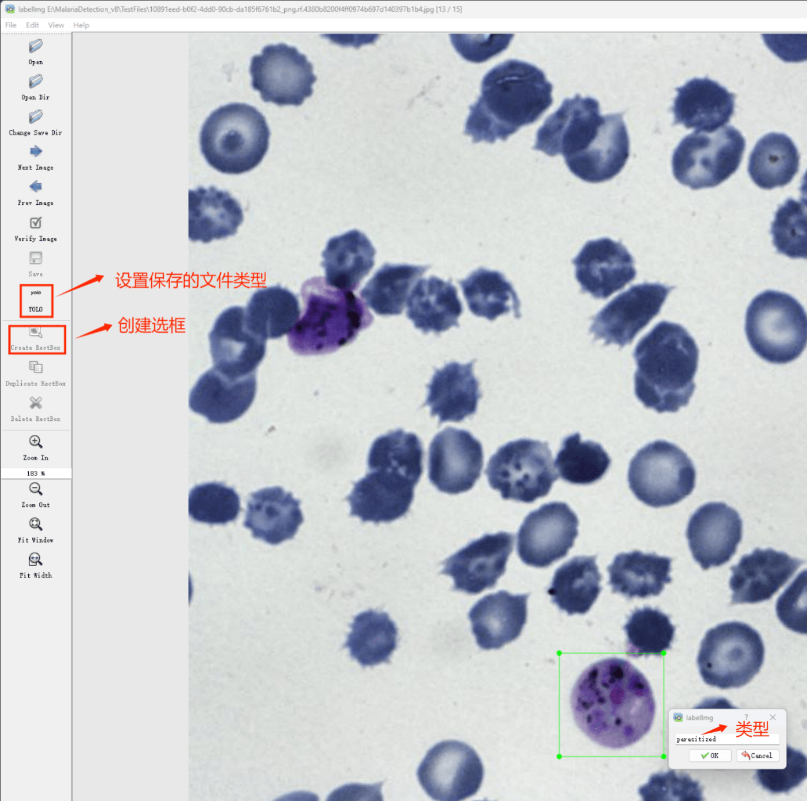Click Fit Window tool
807x801 pixels.
coord(35,530)
